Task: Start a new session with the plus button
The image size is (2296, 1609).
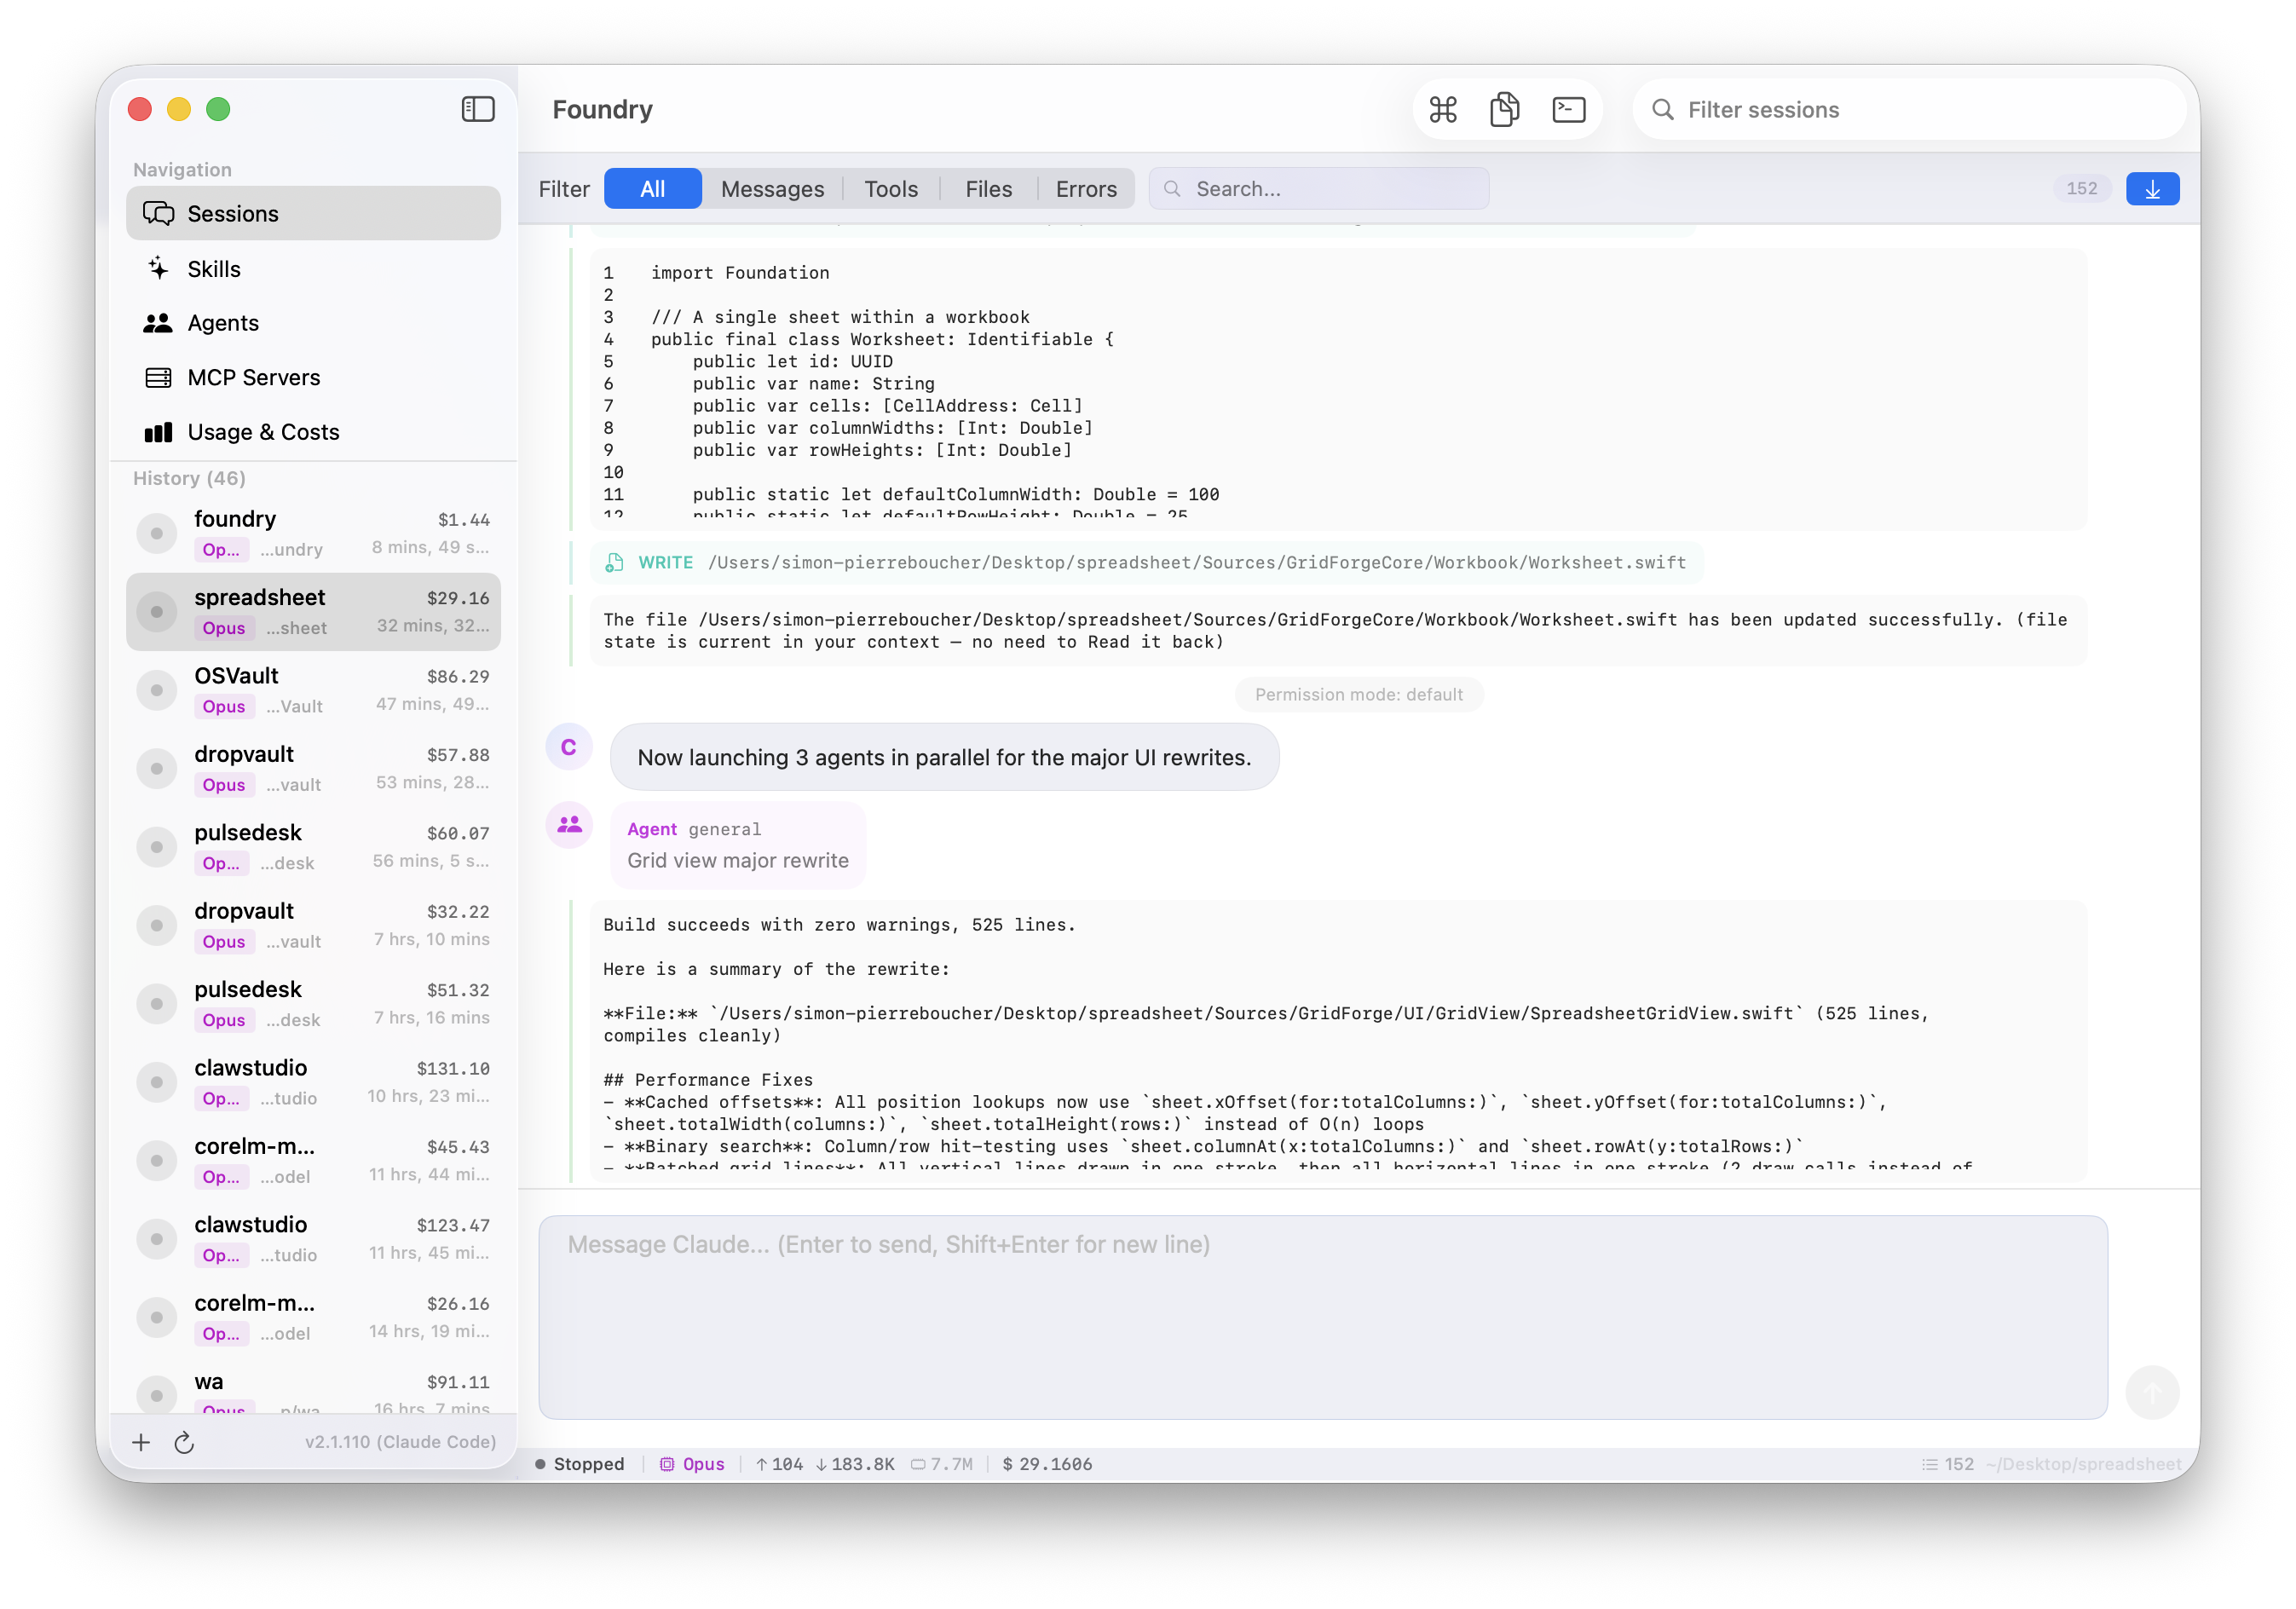Action: [x=141, y=1442]
